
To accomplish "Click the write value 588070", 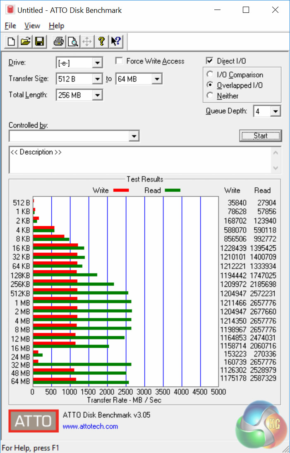I will (x=235, y=230).
